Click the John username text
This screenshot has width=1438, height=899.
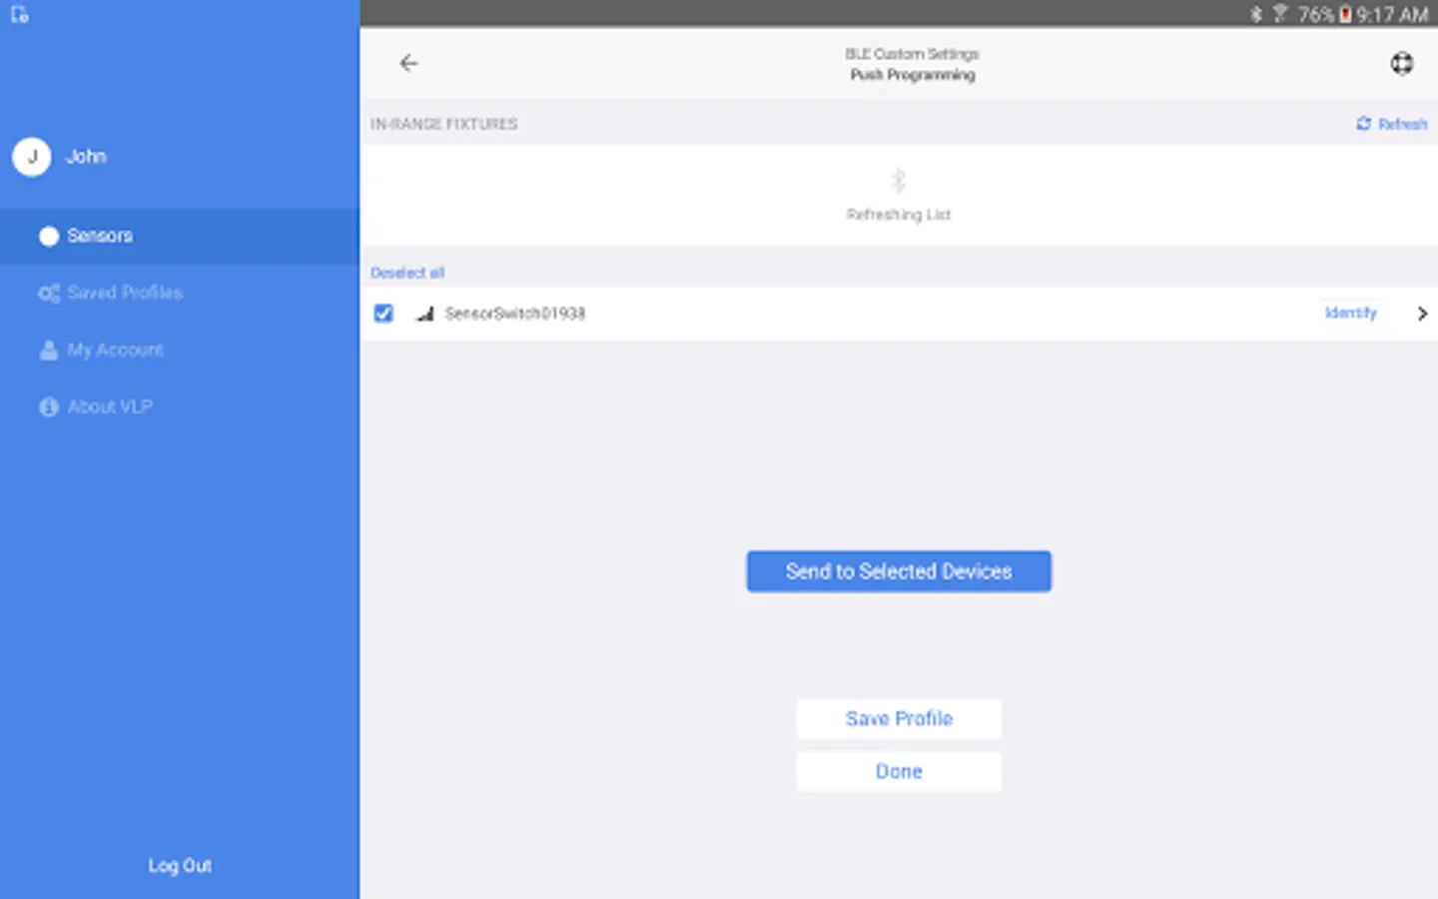[86, 157]
